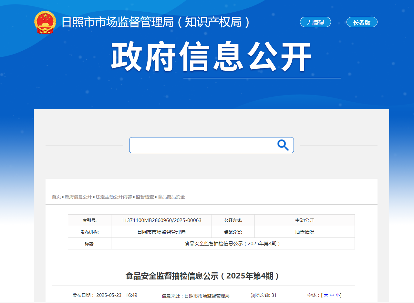Click 日照市市场监督管理局 publisher cell
Viewport: 414px width, 303px height.
tap(161, 232)
